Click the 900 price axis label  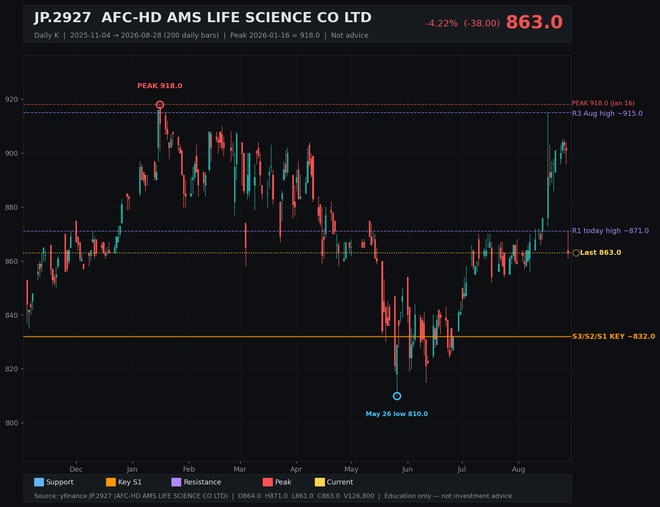(12, 153)
